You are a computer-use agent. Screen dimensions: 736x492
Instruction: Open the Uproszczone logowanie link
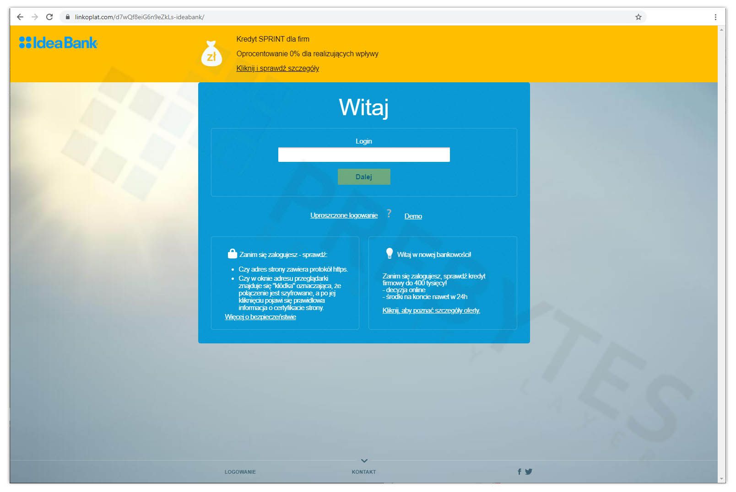[344, 215]
